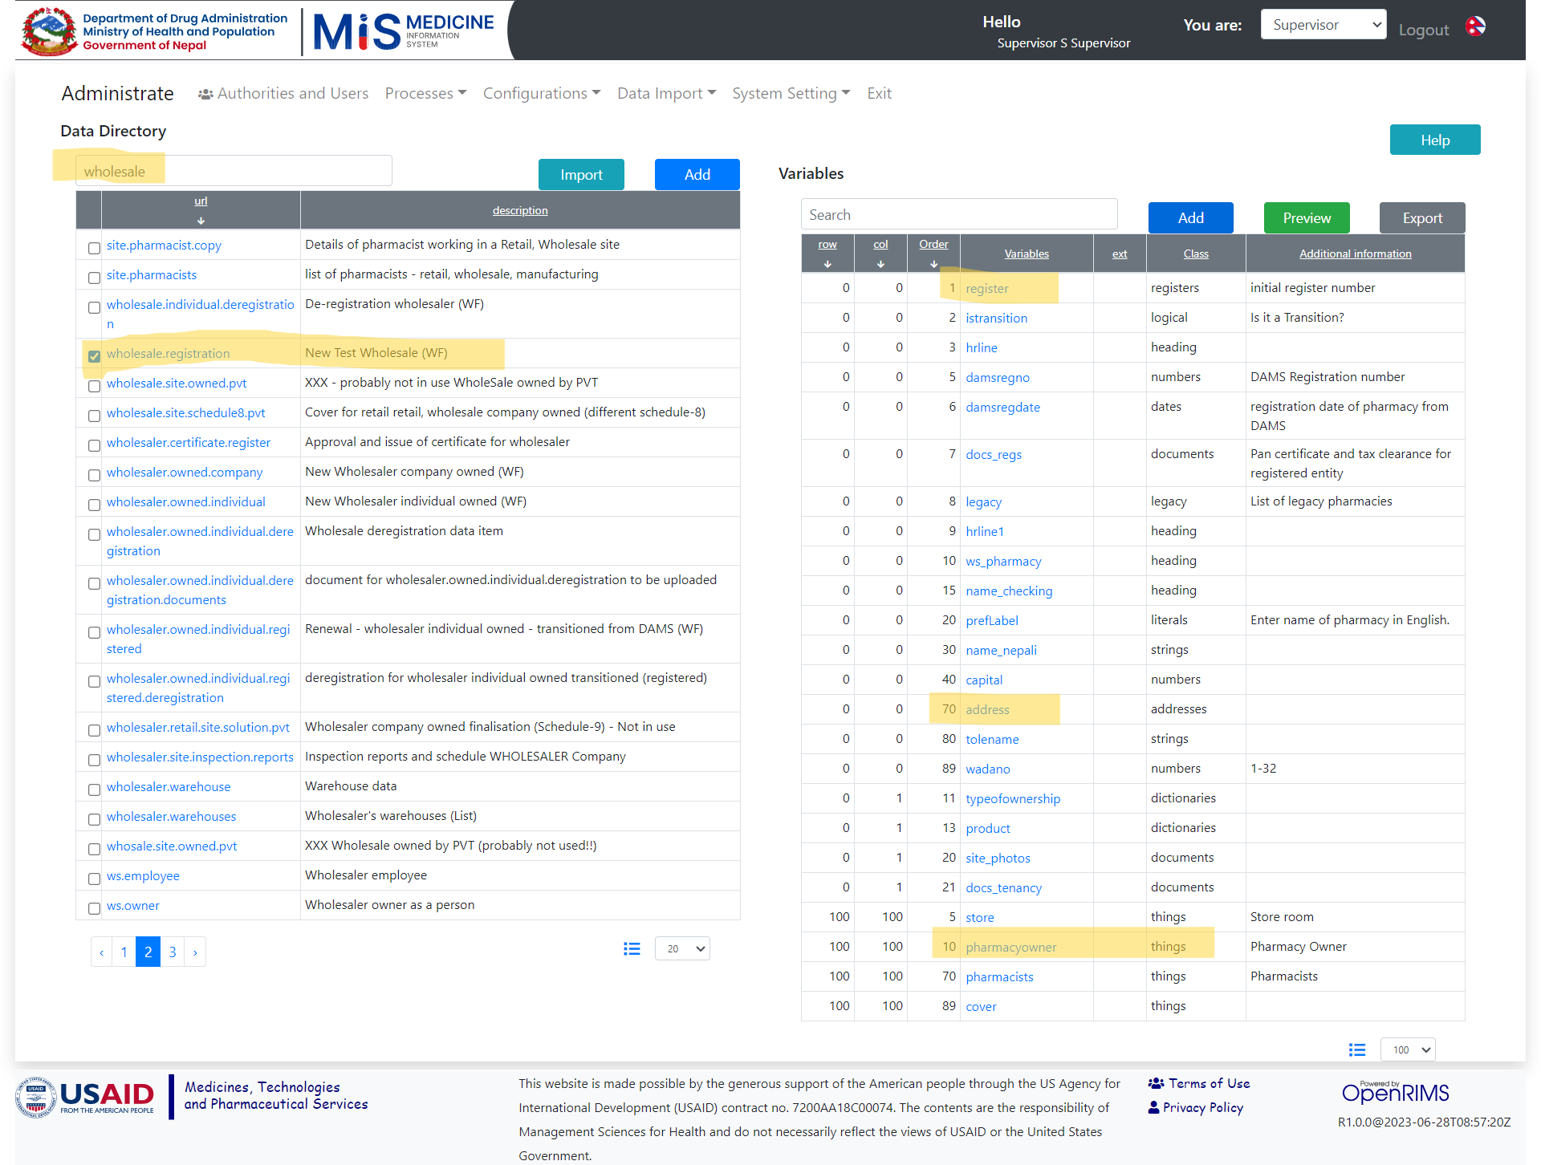Sort by Additional information column header
This screenshot has width=1541, height=1165.
[1355, 254]
